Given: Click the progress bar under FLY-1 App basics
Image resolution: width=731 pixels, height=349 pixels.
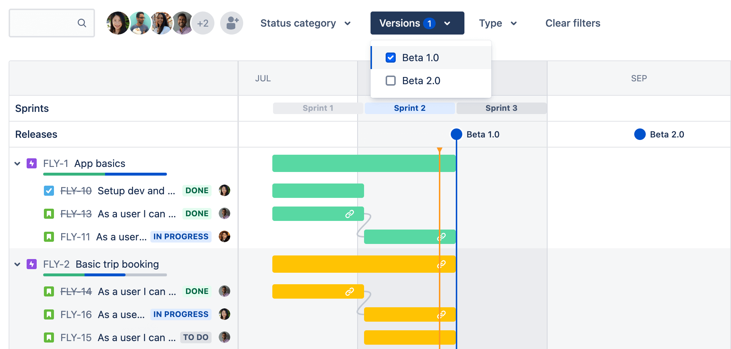Looking at the screenshot, I should pos(105,174).
